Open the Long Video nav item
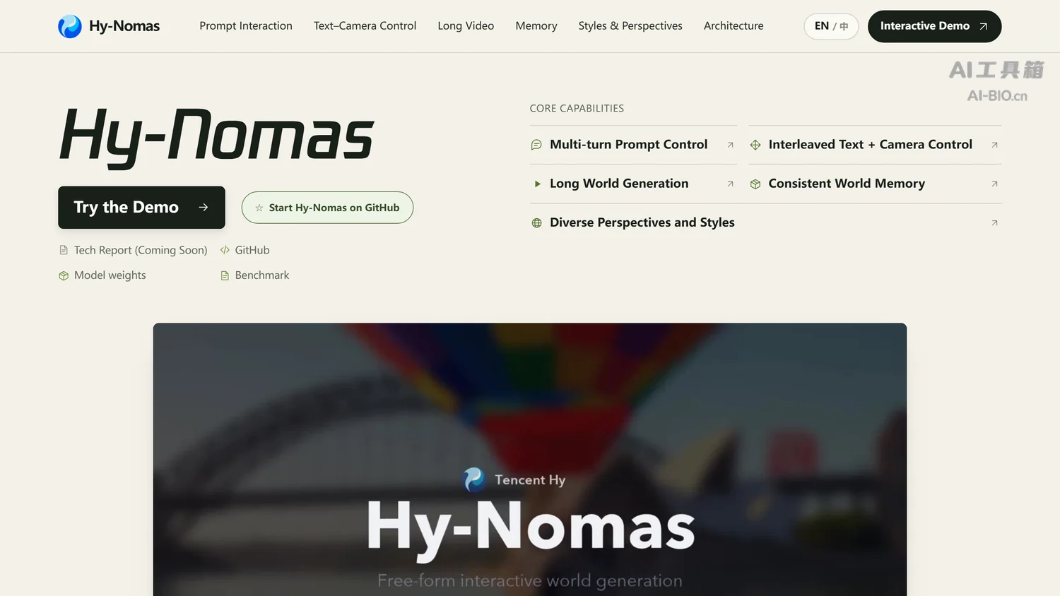This screenshot has width=1060, height=596. pos(466,25)
